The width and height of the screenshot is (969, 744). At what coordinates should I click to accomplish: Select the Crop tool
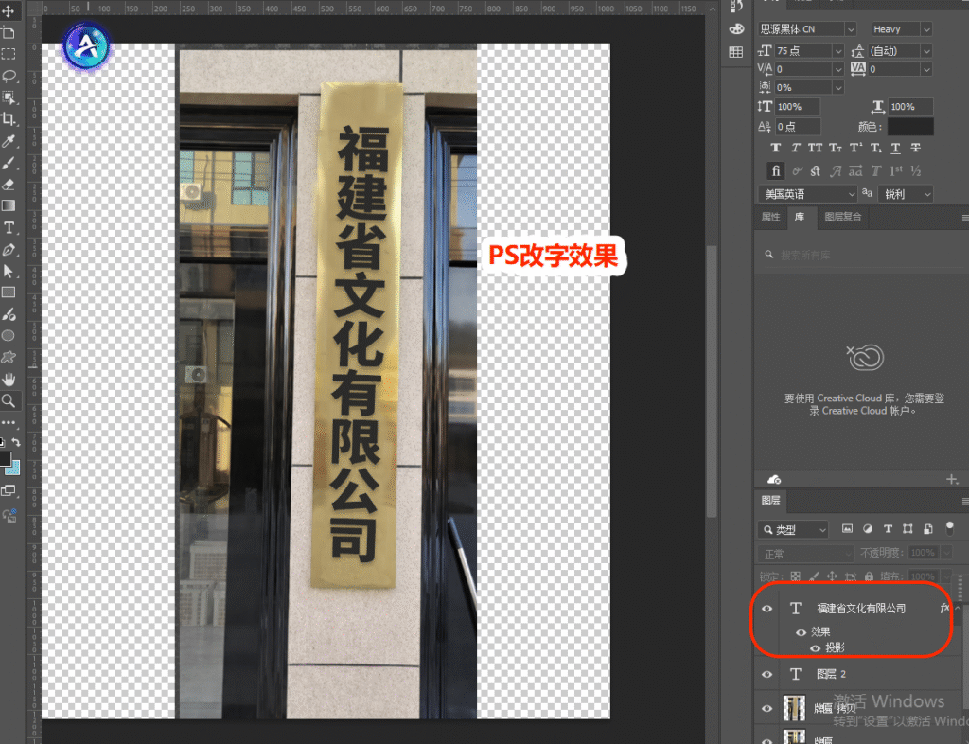(9, 118)
